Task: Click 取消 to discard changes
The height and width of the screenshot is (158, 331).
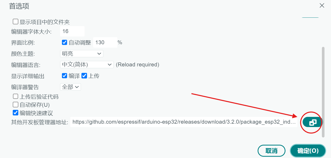Action: (271, 151)
